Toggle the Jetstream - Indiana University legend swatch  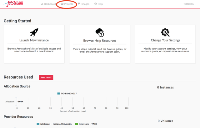[38, 124]
